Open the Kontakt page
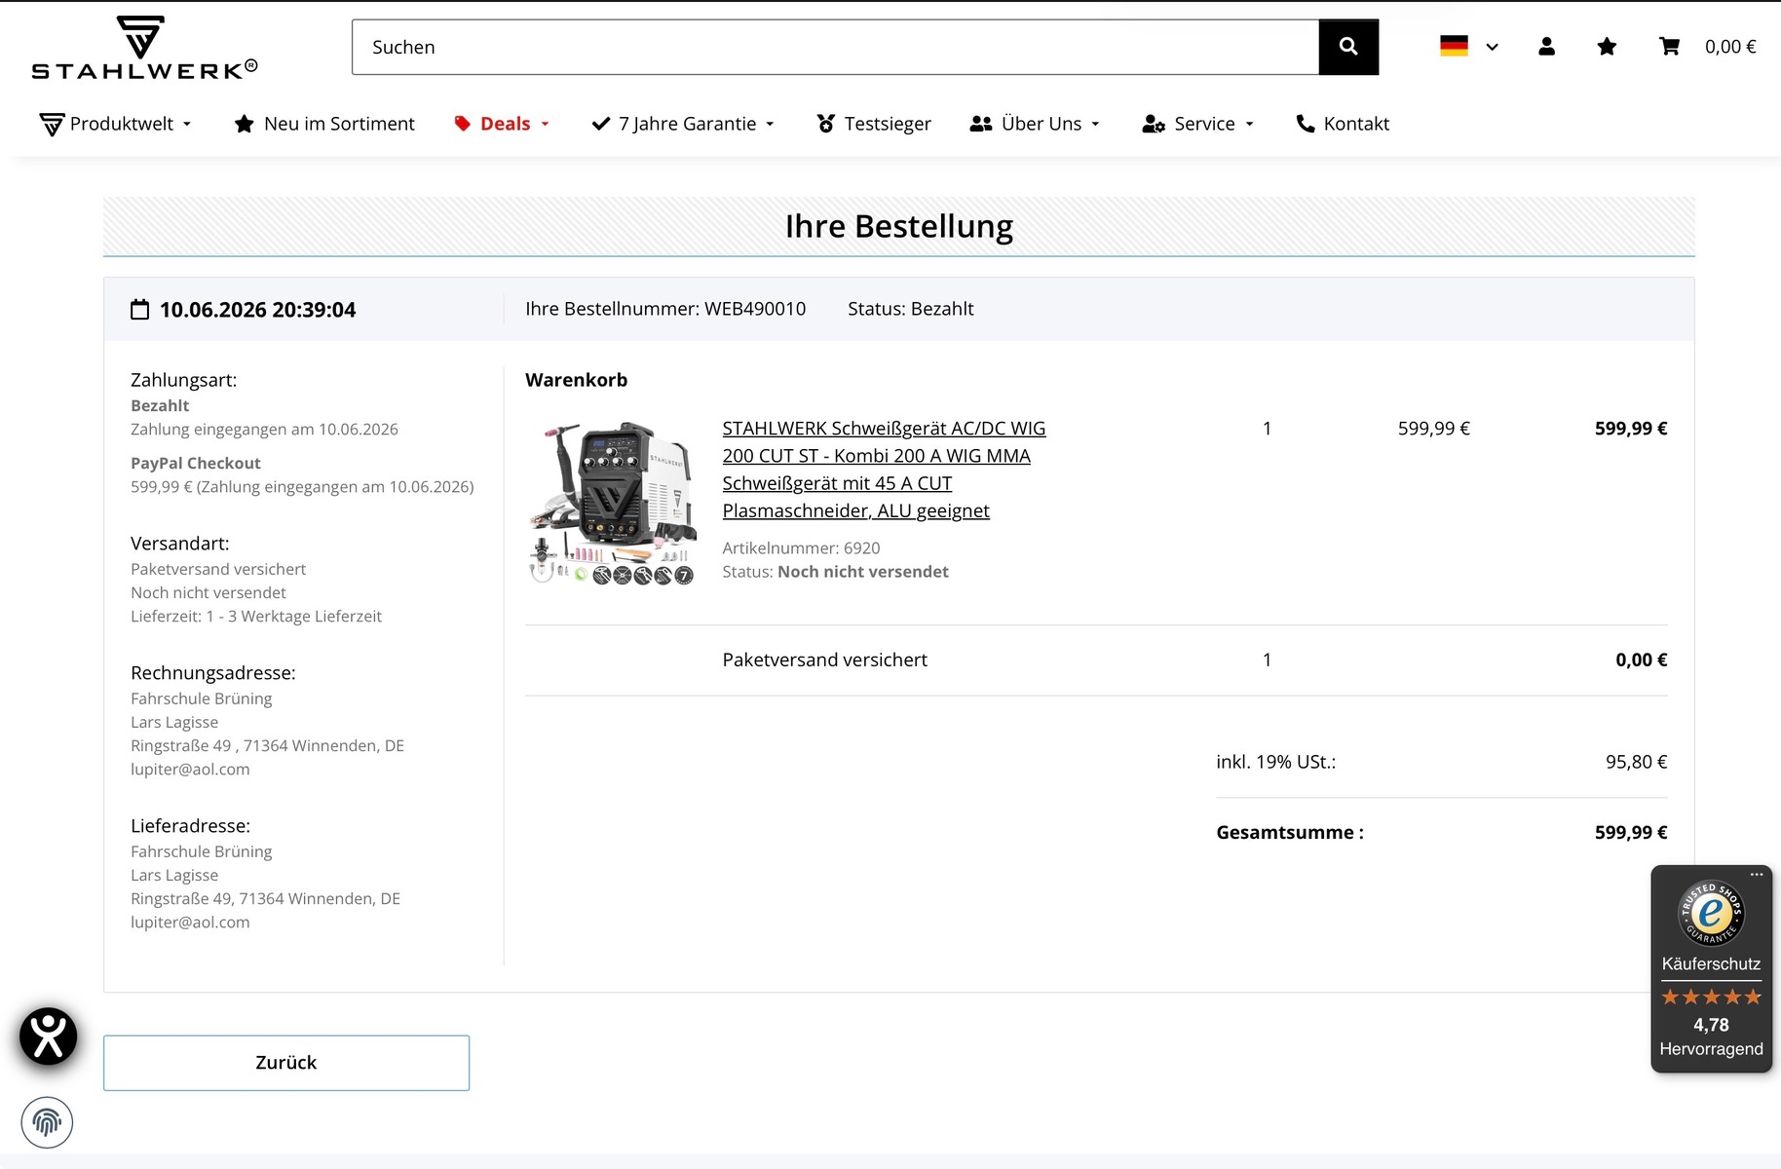Image resolution: width=1781 pixels, height=1169 pixels. click(x=1343, y=124)
